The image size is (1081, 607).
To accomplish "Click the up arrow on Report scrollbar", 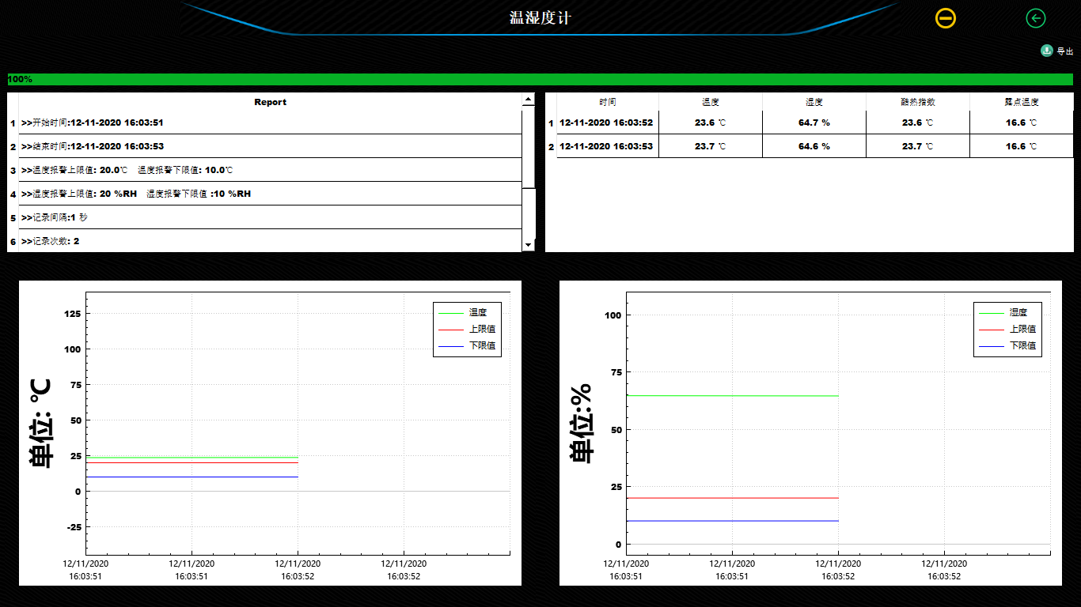I will tap(528, 99).
